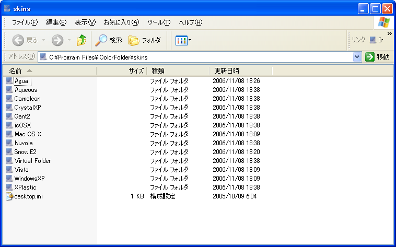The width and height of the screenshot is (396, 247).
Task: Click the Agua folder icon
Action: [x=9, y=81]
